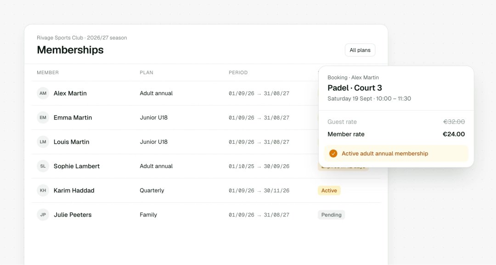Click the JP avatar for Julie Peeters

tap(43, 215)
